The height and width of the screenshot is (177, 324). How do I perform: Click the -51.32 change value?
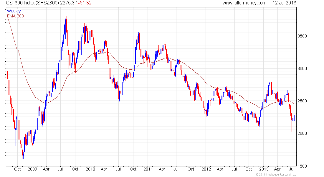85,3
